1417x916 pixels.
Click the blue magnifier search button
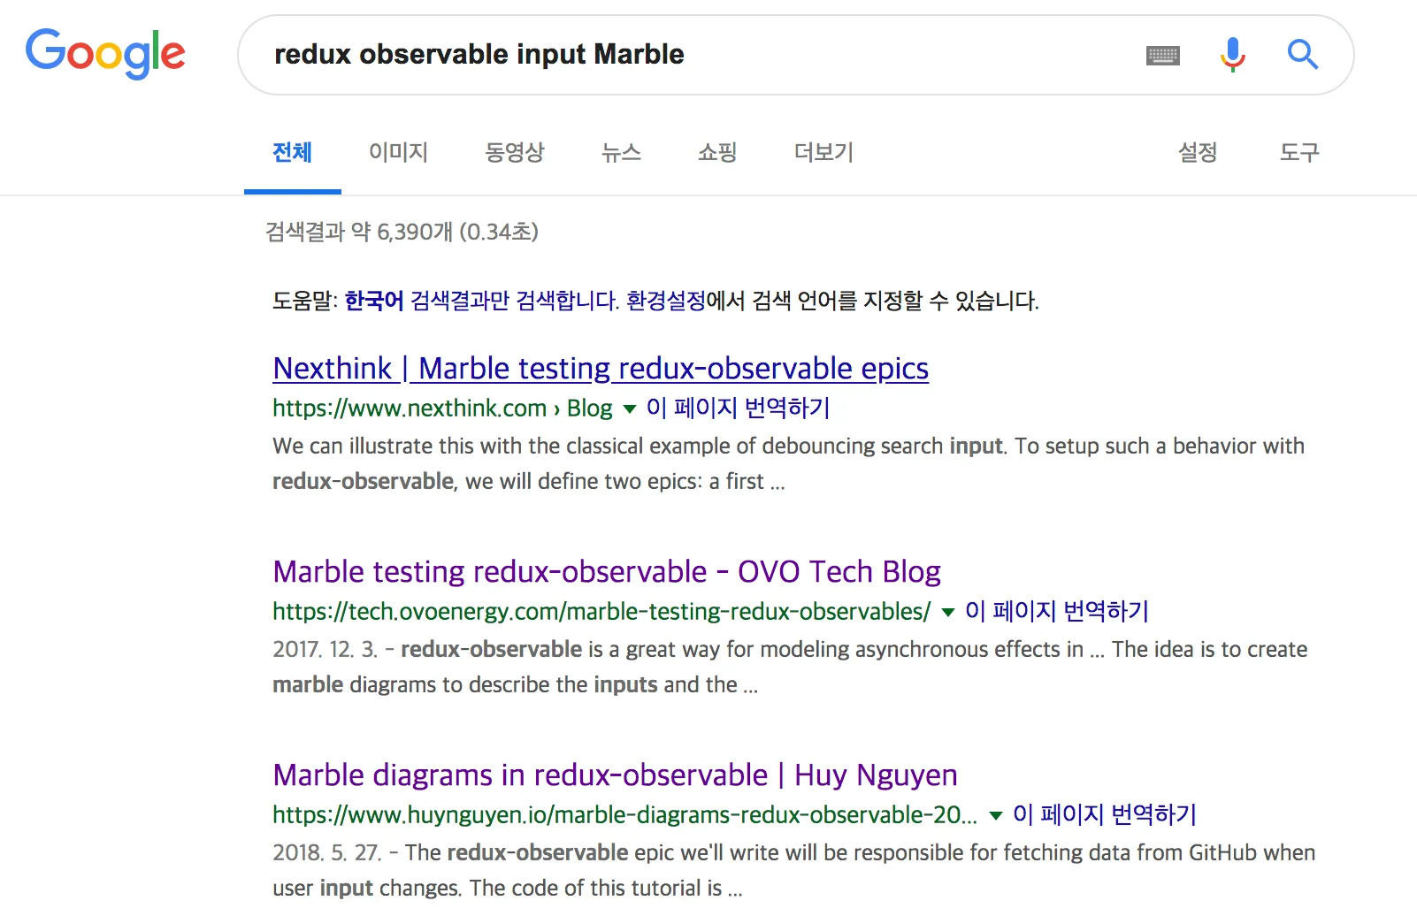click(x=1302, y=55)
